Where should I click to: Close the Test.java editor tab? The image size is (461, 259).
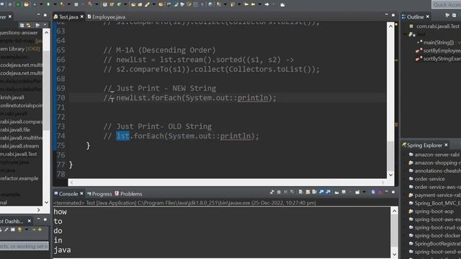pyautogui.click(x=82, y=17)
